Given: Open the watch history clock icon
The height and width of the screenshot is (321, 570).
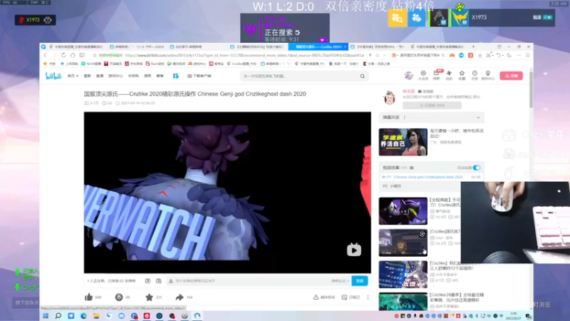Looking at the screenshot, I should (x=475, y=76).
